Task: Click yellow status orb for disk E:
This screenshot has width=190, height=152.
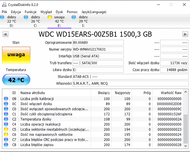Action: pos(50,17)
